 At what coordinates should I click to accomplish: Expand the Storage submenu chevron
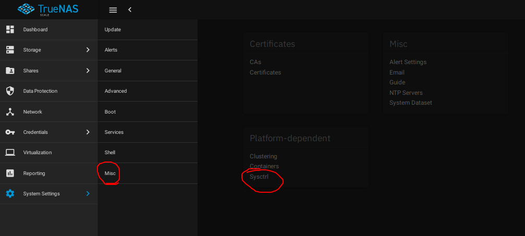pyautogui.click(x=88, y=50)
